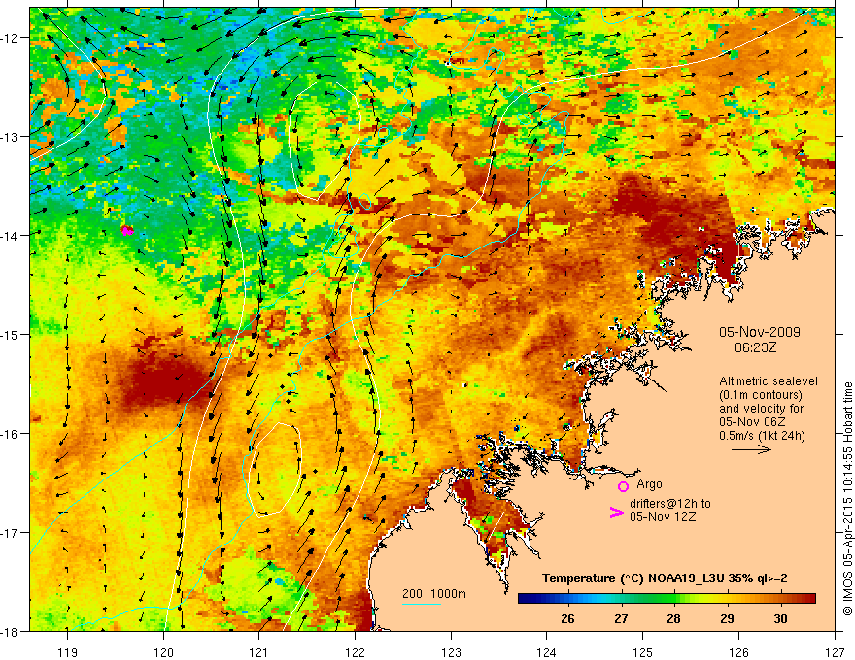Click the 0.5m/s velocity scale arrow
The height and width of the screenshot is (660, 855).
(x=751, y=449)
